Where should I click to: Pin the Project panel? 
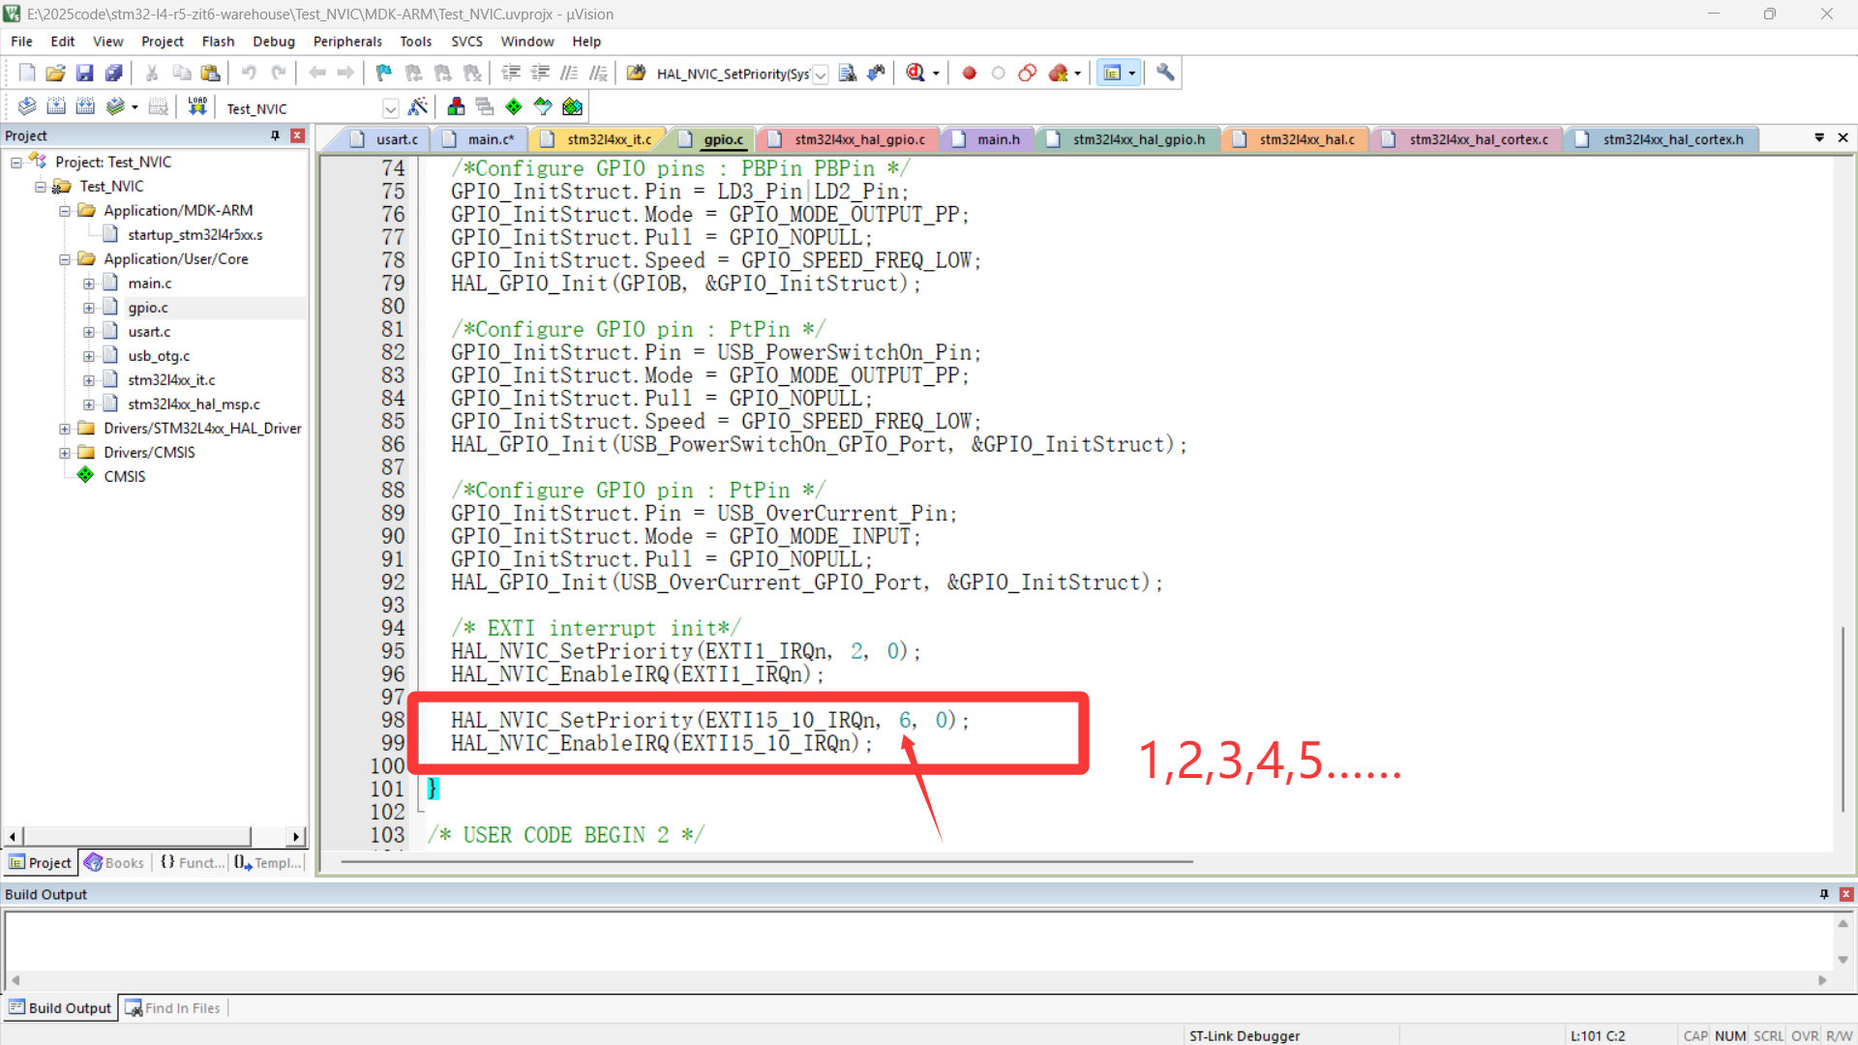point(275,135)
